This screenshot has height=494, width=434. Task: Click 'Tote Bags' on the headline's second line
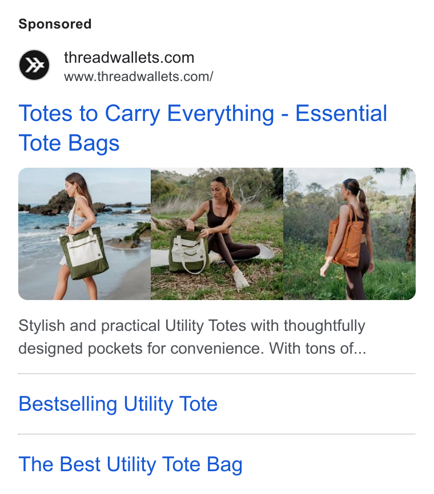tap(69, 143)
